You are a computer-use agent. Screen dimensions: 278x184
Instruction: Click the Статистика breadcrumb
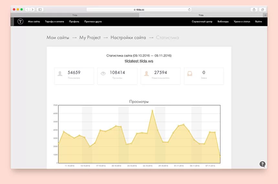point(167,38)
